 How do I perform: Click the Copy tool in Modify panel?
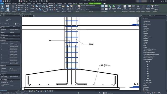point(40,9)
